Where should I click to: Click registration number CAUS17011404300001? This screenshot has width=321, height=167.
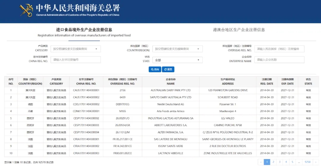(x=86, y=90)
